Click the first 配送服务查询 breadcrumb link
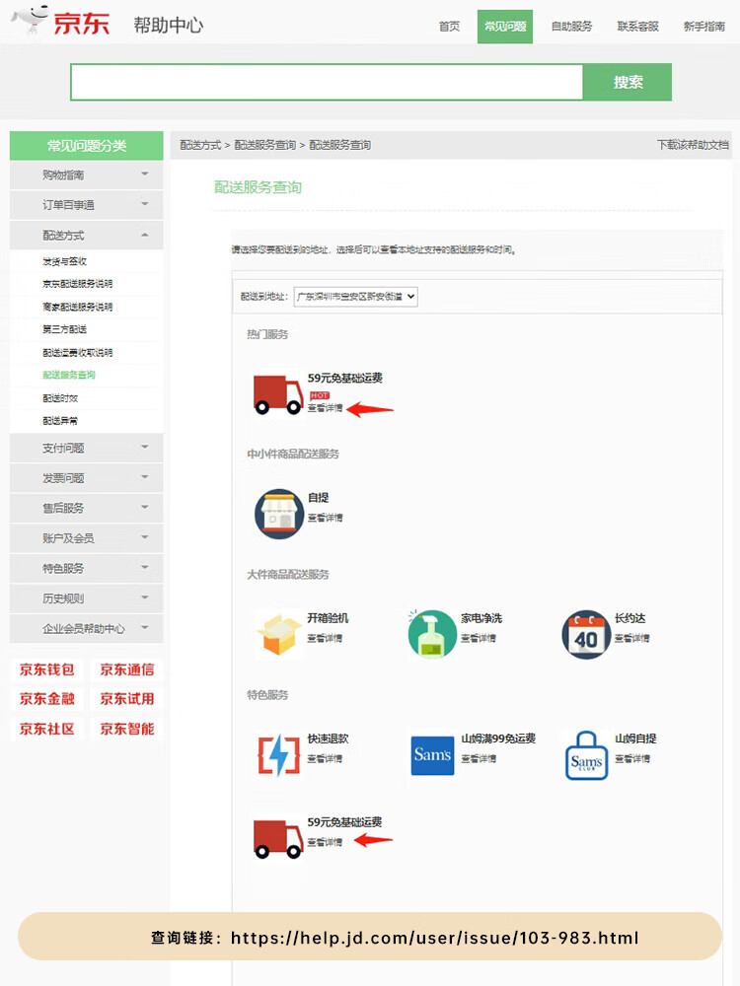 [x=264, y=145]
